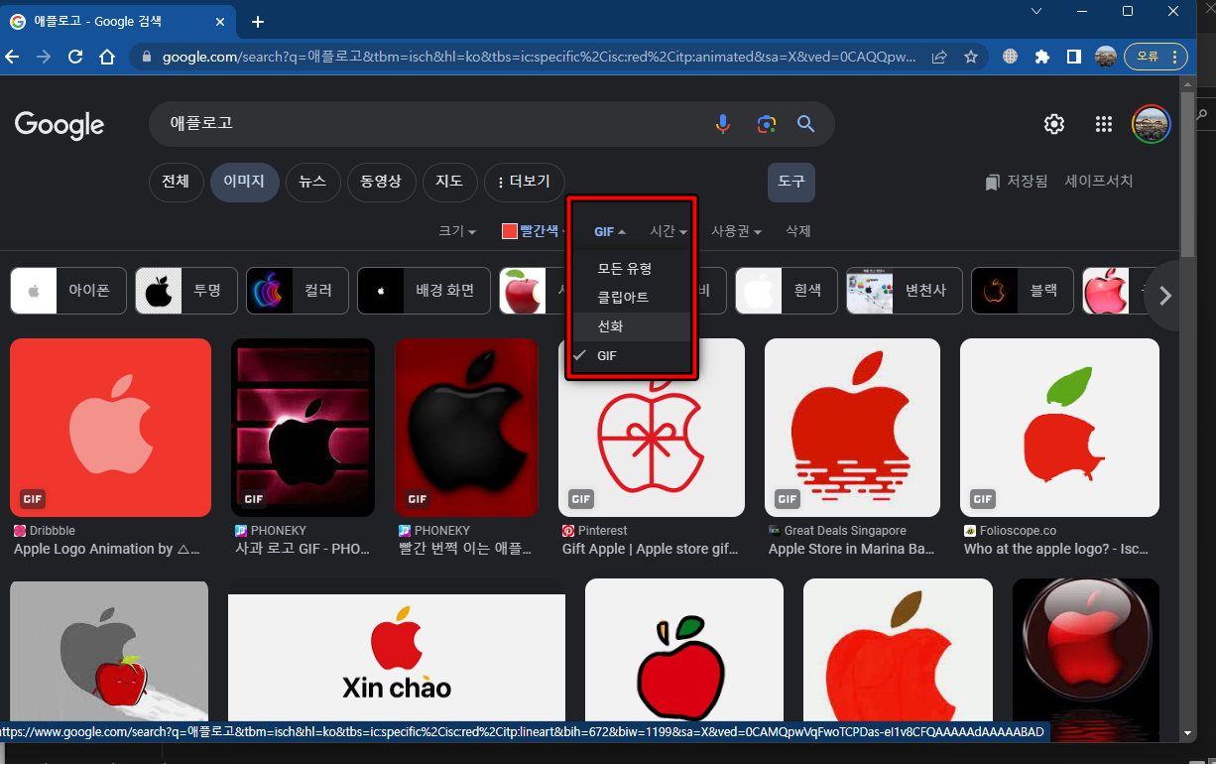The height and width of the screenshot is (764, 1216).
Task: Open Google Lens image search icon
Action: 765,124
